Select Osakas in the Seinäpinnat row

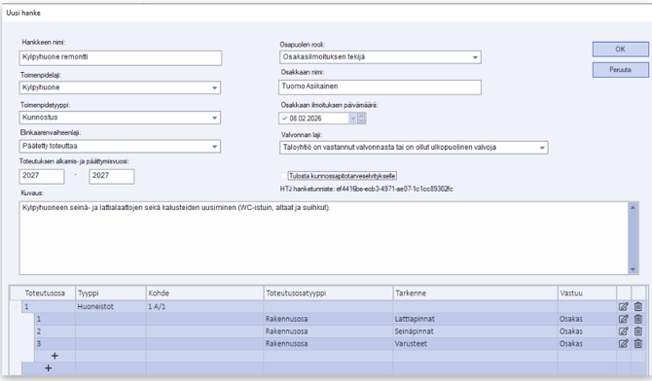(587, 331)
